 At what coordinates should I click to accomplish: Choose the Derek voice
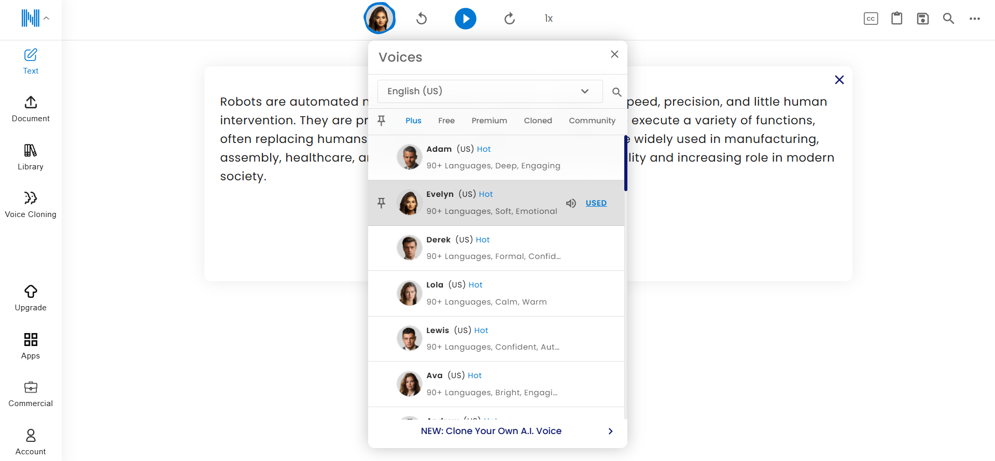496,248
